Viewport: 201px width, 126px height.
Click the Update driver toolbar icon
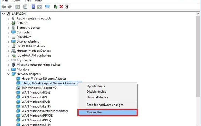(x=55, y=6)
